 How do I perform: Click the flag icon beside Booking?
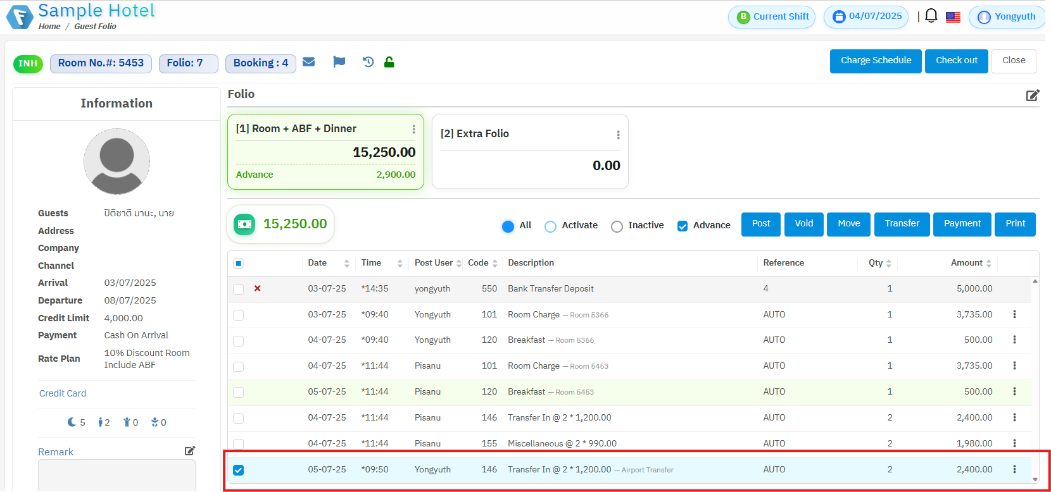click(x=339, y=62)
